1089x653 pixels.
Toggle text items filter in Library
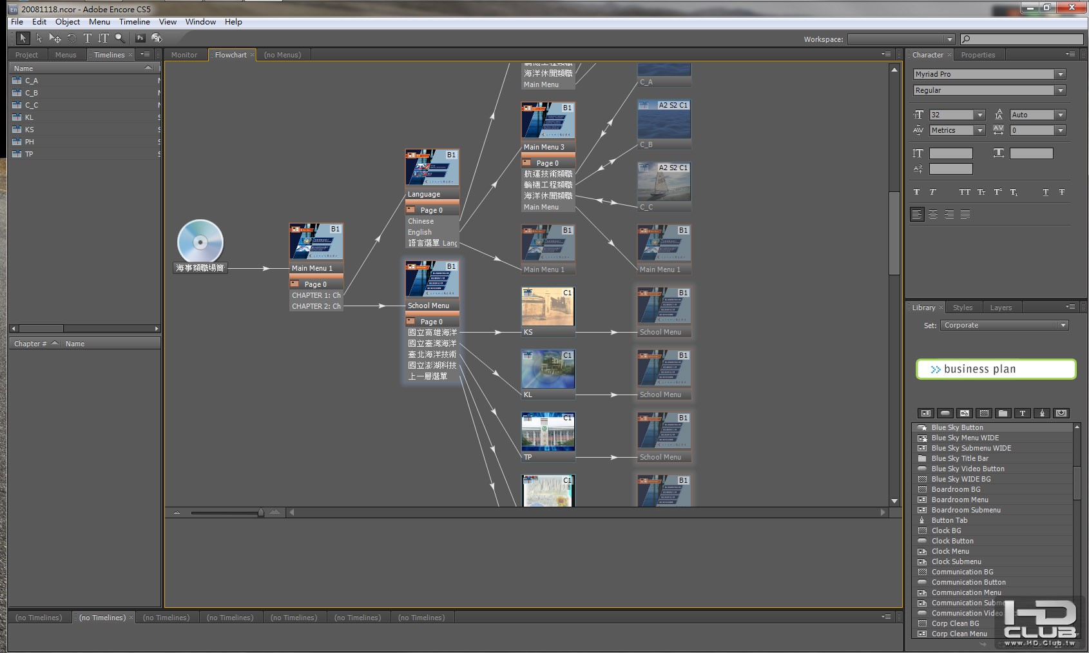tap(1023, 413)
